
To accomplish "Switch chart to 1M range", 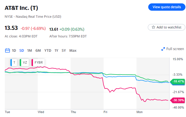I will 30,51.
